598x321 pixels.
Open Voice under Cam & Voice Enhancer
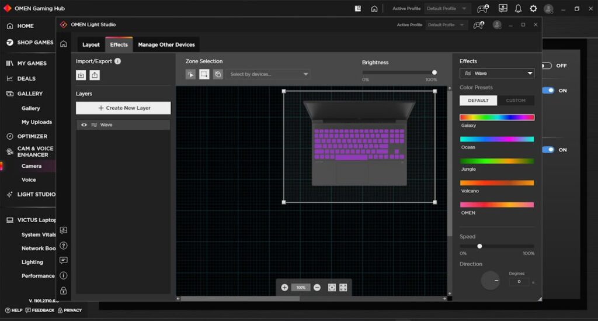(29, 180)
